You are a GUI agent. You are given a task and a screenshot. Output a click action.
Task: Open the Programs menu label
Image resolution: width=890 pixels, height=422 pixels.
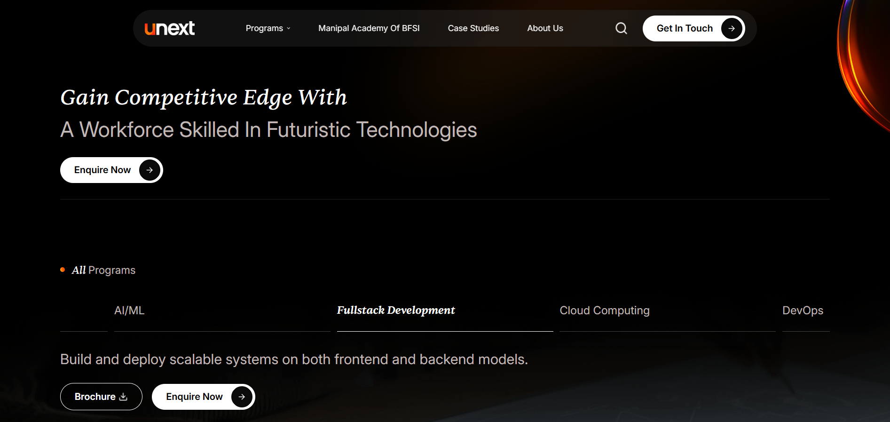(x=264, y=28)
